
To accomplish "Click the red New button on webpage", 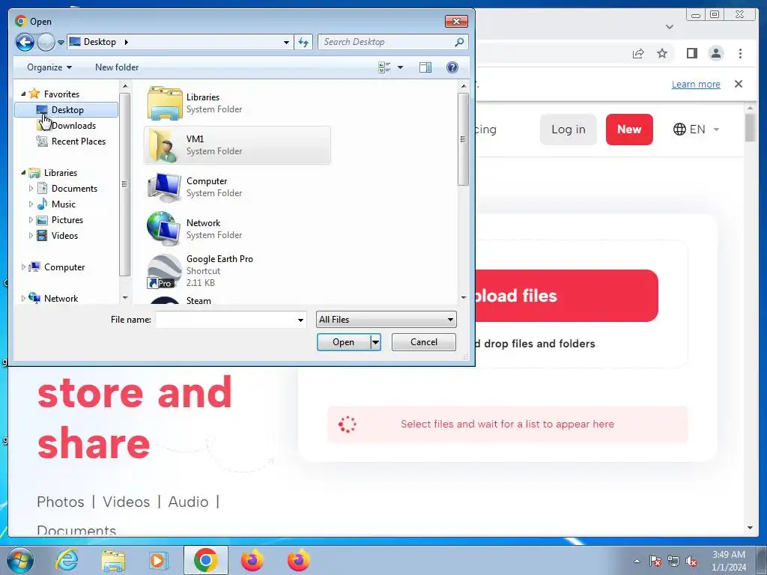I will pos(629,130).
